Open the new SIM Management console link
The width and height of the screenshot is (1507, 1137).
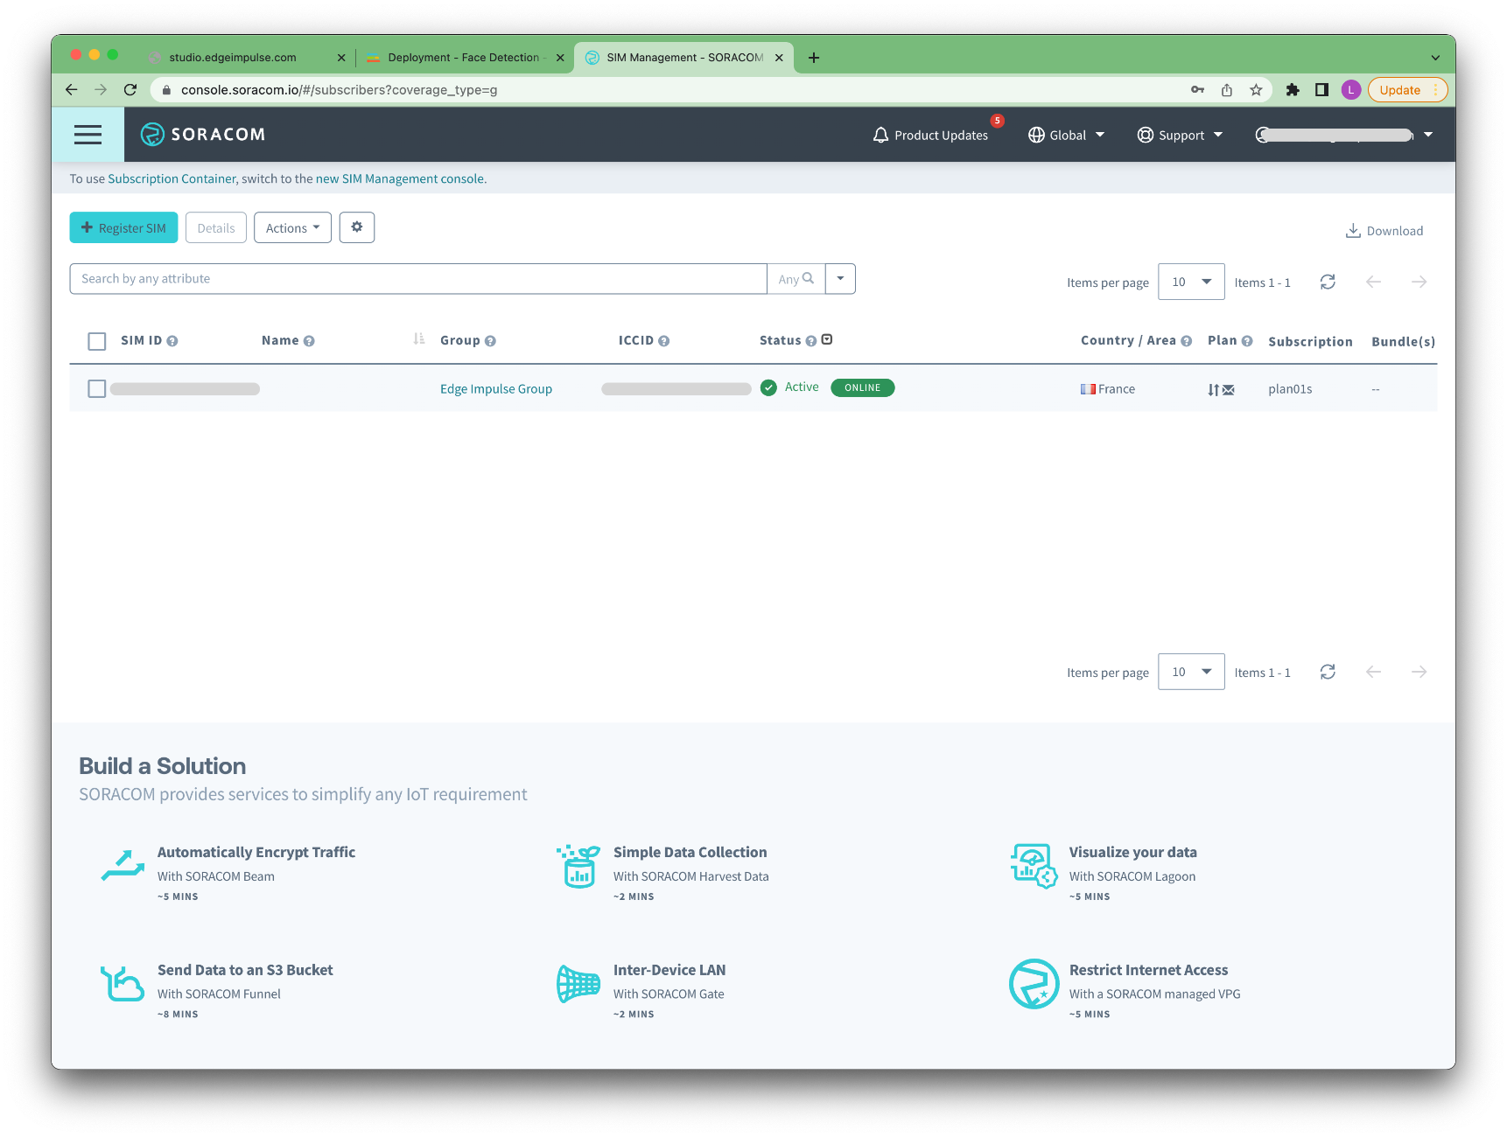point(400,178)
